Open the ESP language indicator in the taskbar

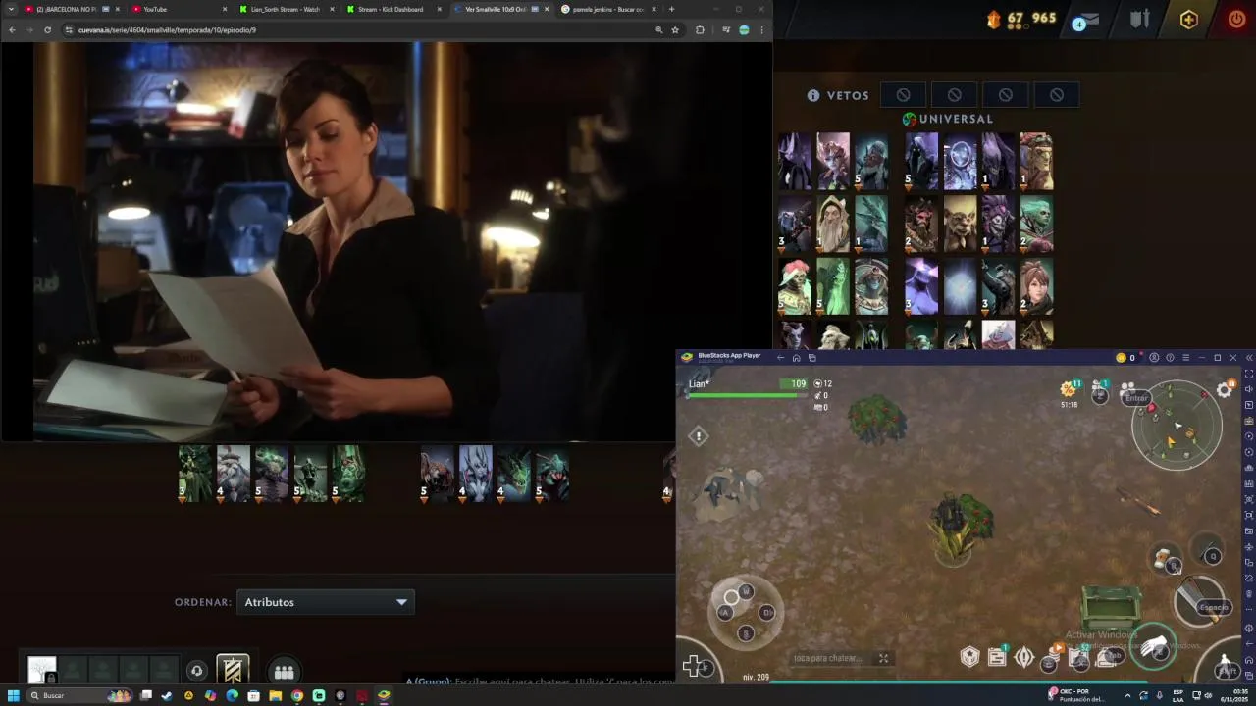coord(1178,695)
